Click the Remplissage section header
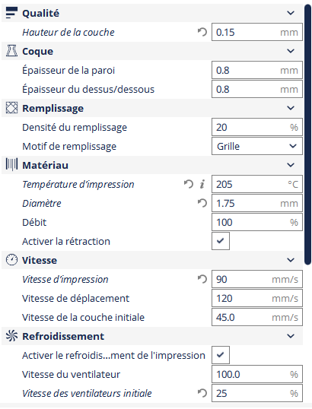 click(152, 108)
